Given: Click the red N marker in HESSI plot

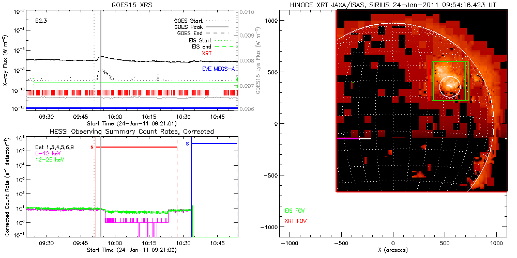Looking at the screenshot, I should (92, 147).
